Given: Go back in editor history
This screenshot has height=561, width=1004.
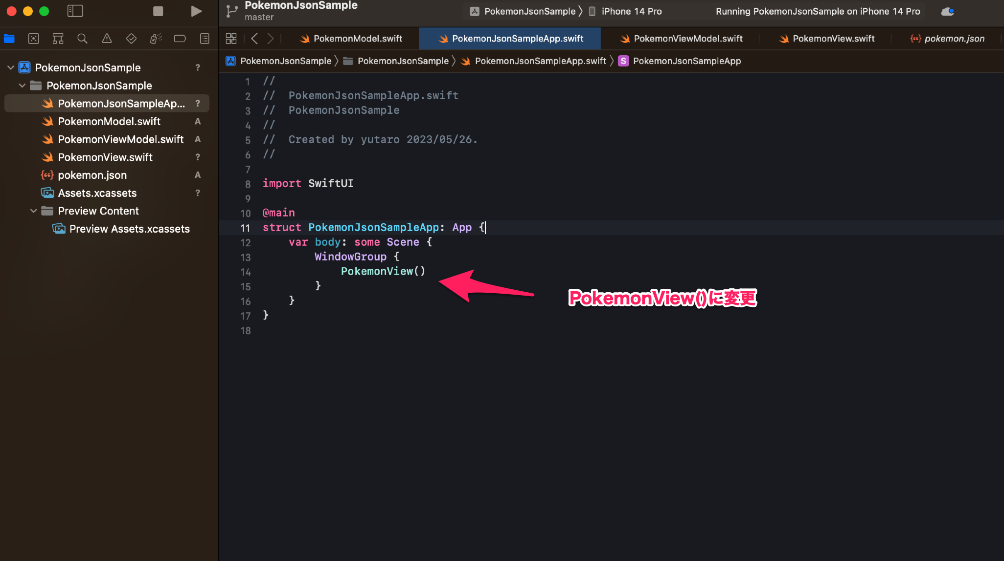Looking at the screenshot, I should pos(254,39).
